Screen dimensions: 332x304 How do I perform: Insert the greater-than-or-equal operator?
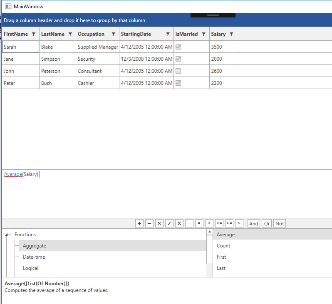pos(229,223)
